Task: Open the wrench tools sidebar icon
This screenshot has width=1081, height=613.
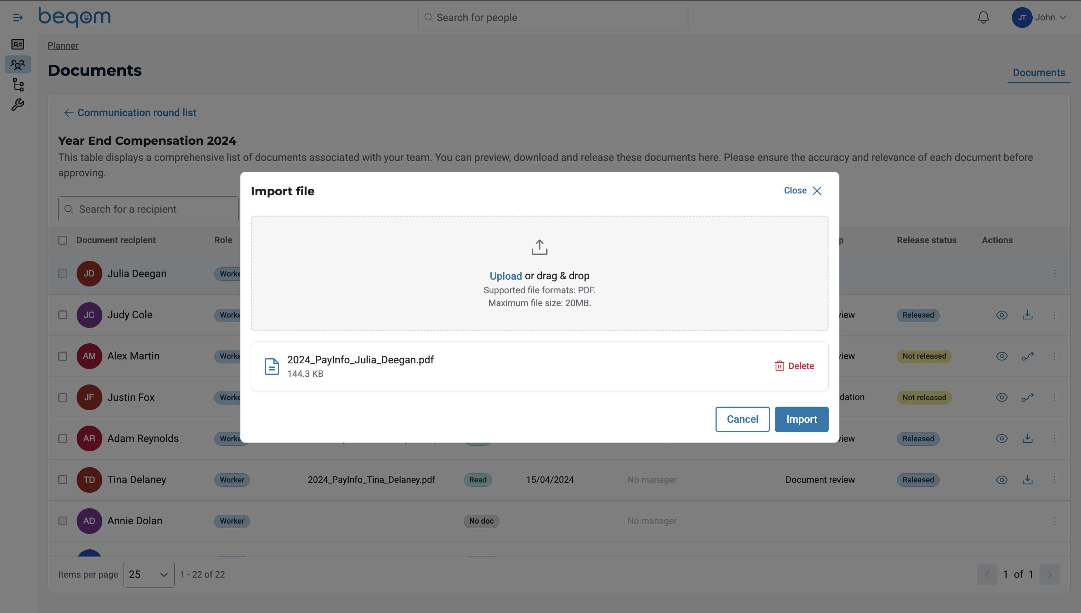Action: pos(18,105)
